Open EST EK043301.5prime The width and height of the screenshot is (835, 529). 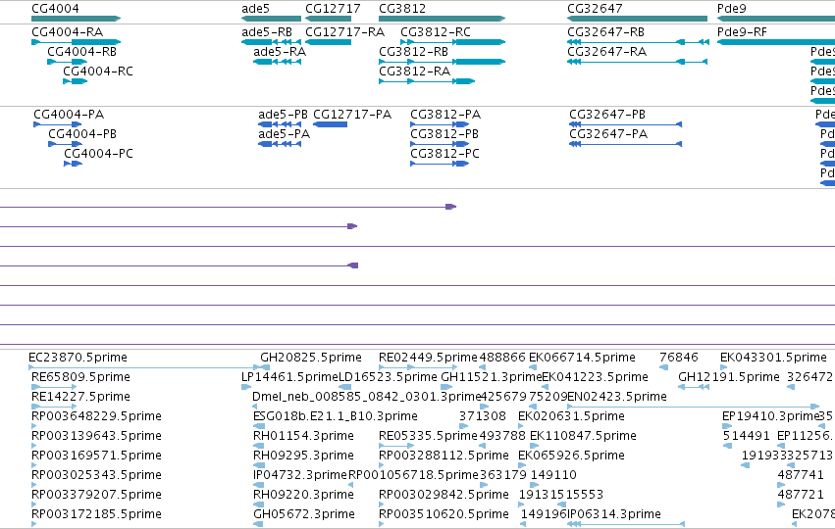pyautogui.click(x=773, y=358)
